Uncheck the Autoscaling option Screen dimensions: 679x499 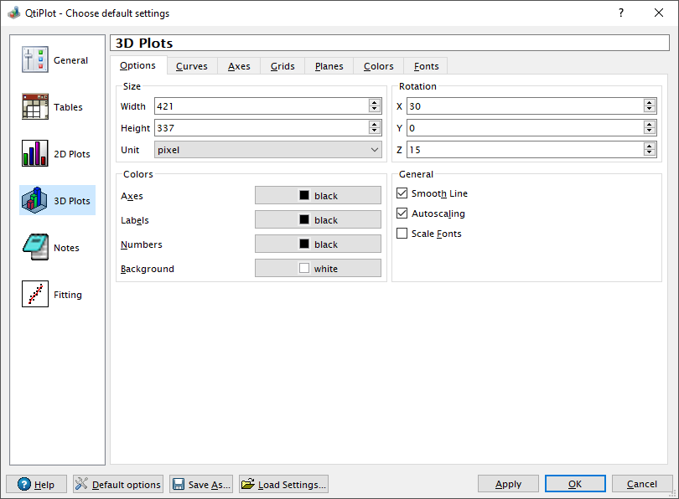coord(402,213)
